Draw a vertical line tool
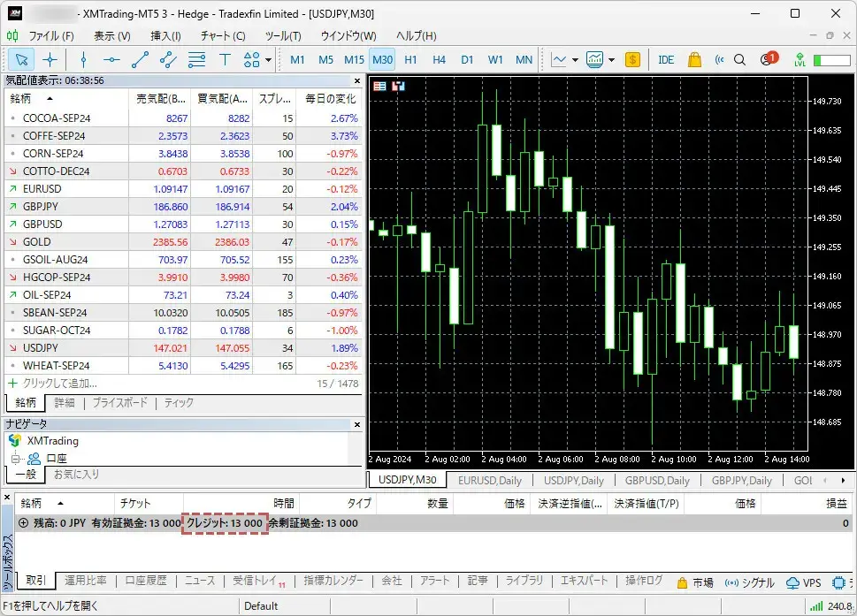This screenshot has width=857, height=616. pos(84,59)
